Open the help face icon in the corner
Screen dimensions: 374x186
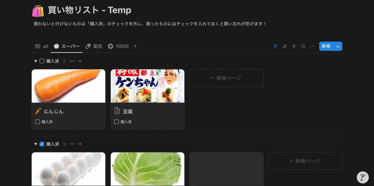click(x=363, y=177)
